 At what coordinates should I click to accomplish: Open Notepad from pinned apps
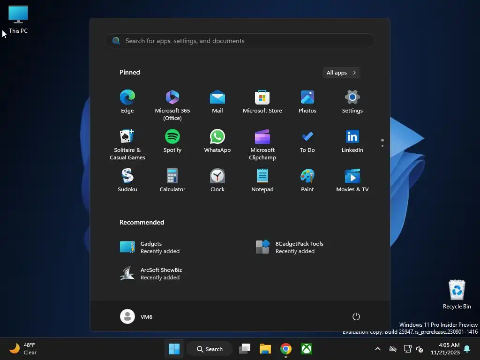(262, 180)
